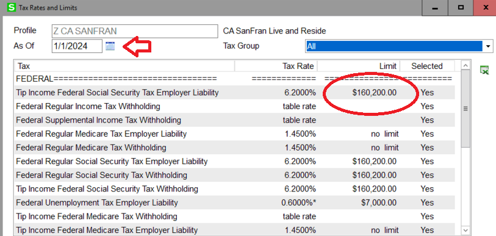The width and height of the screenshot is (496, 236).
Task: Sort by the Limit column header
Action: point(358,66)
